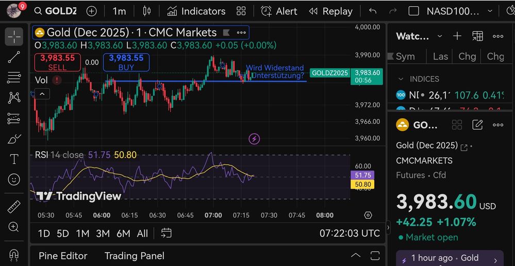Screen dimensions: 515x266
Task: Create a new Alert
Action: point(279,11)
